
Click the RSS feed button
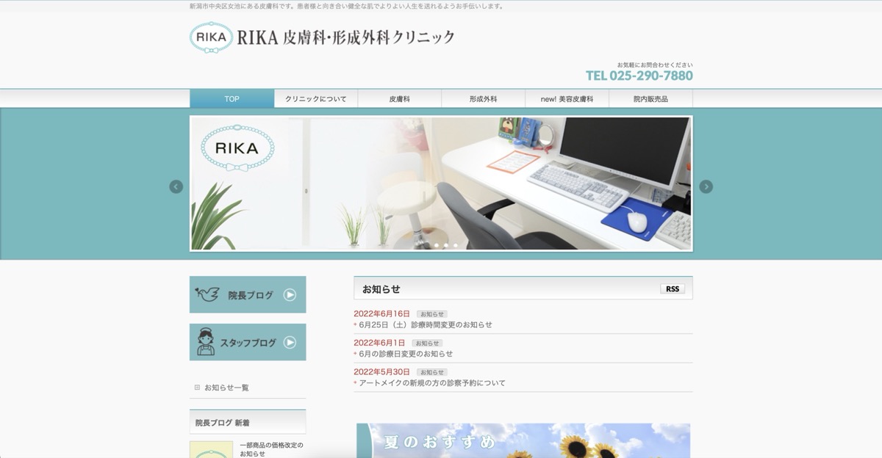[672, 289]
